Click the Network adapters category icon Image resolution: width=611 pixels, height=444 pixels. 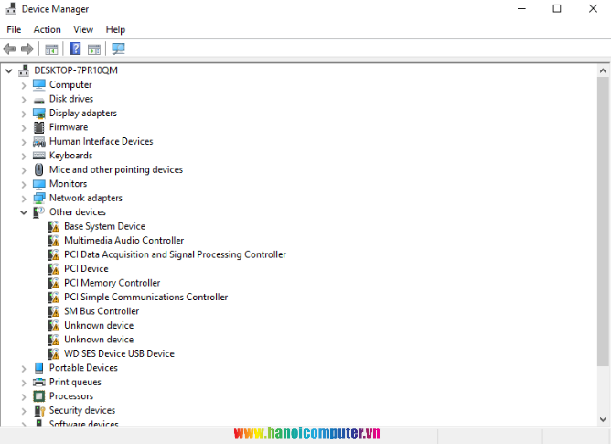coord(39,198)
